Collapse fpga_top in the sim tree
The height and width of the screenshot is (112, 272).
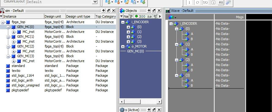3,22
